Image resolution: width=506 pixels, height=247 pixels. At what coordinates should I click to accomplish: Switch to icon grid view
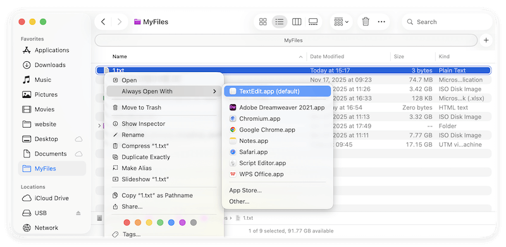pos(263,22)
